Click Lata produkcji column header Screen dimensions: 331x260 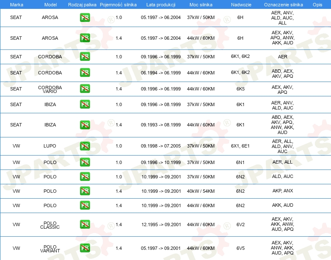coord(161,5)
